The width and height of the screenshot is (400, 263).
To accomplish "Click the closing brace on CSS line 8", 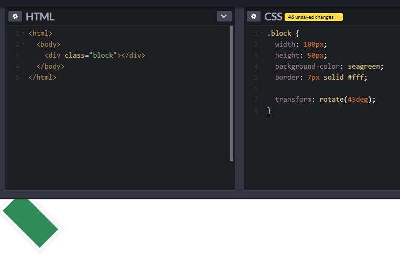I will (x=269, y=111).
